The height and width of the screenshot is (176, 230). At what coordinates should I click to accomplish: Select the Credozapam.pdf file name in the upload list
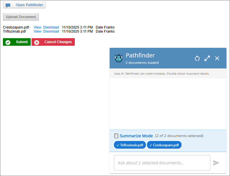point(16,27)
